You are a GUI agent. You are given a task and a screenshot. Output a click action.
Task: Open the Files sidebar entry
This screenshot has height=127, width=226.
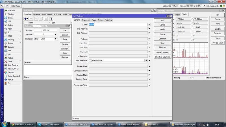pyautogui.click(x=9, y=51)
